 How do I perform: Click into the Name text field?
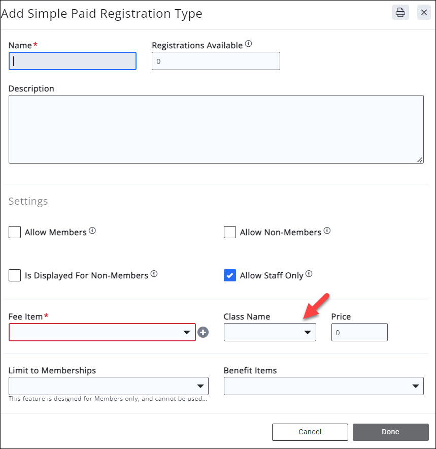(73, 61)
